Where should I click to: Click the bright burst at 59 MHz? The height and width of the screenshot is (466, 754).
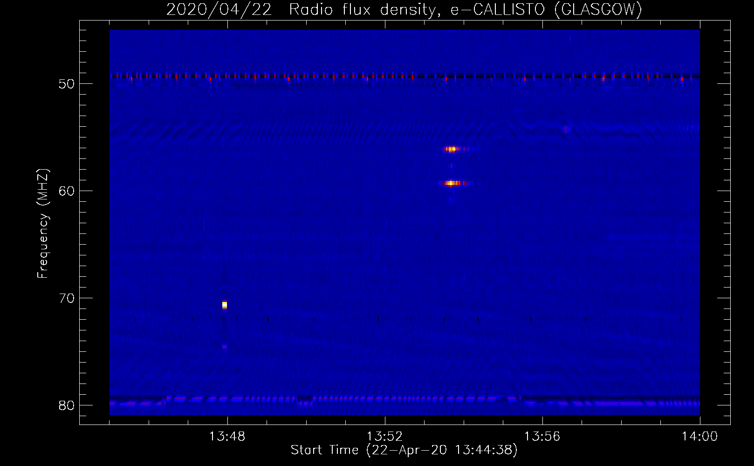[x=452, y=183]
